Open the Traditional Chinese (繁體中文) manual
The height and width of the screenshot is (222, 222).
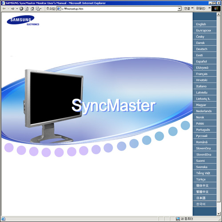205,192
